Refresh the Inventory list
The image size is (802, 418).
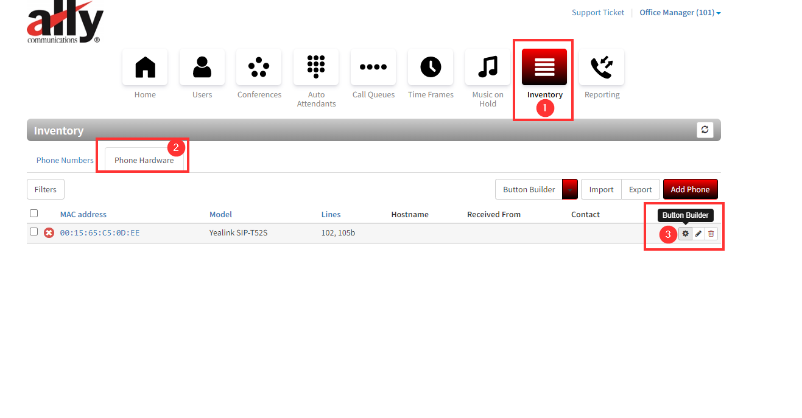(705, 130)
